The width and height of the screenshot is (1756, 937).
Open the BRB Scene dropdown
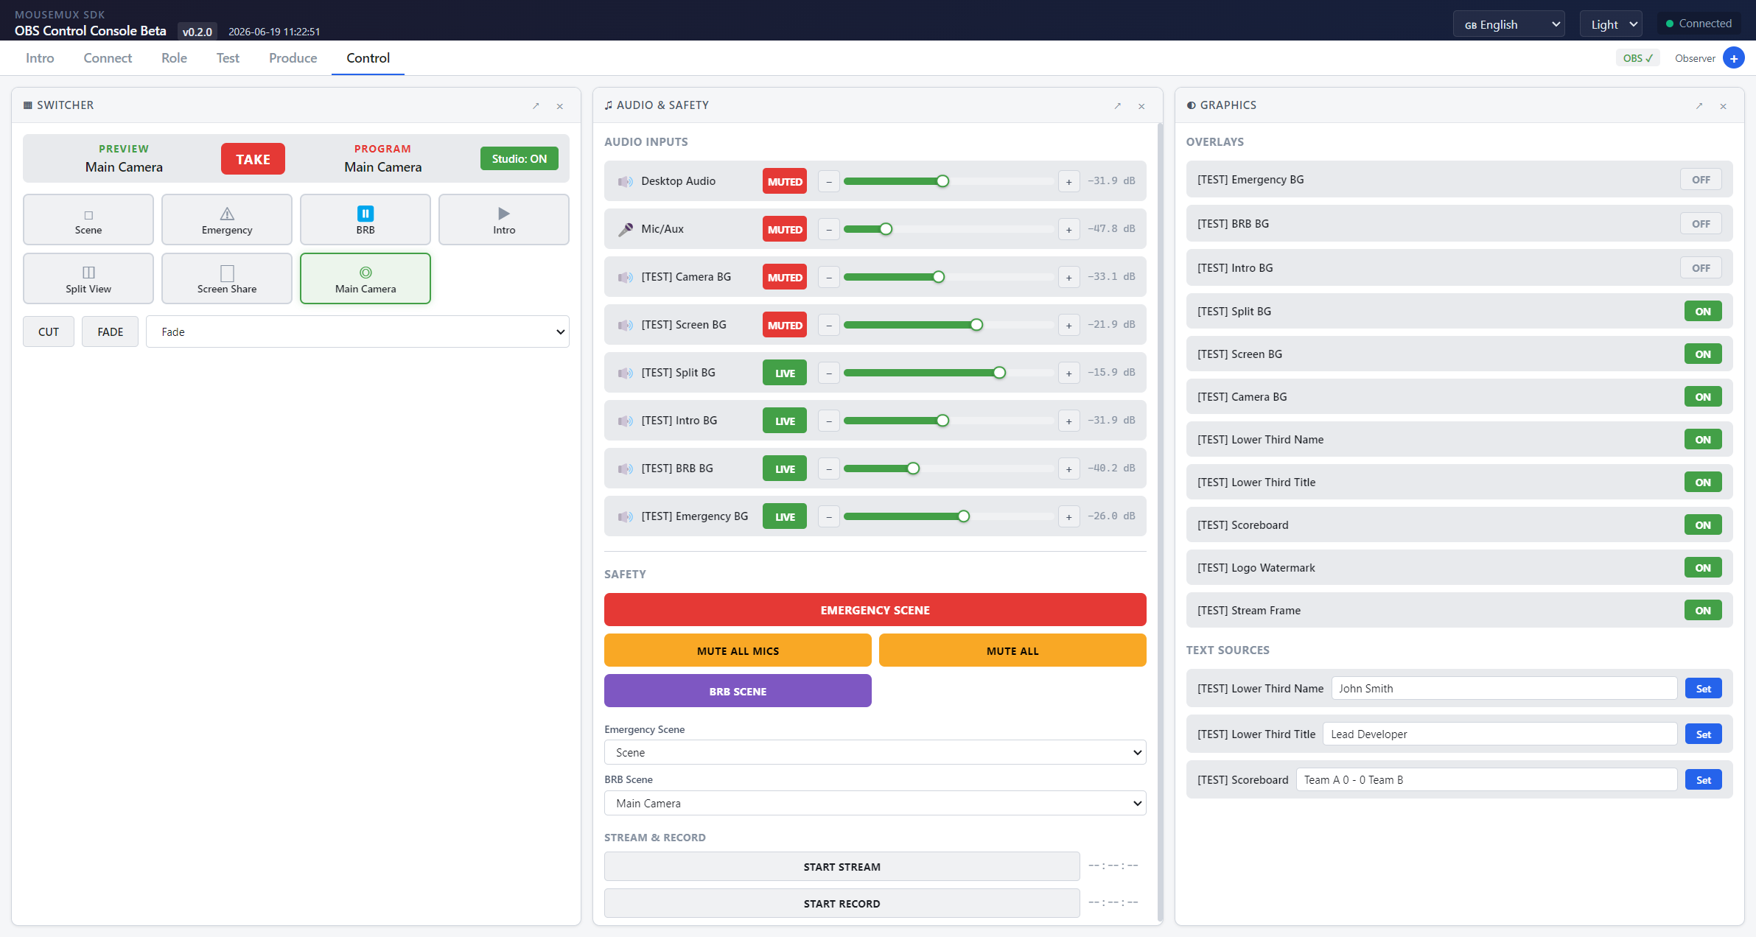[x=875, y=804]
